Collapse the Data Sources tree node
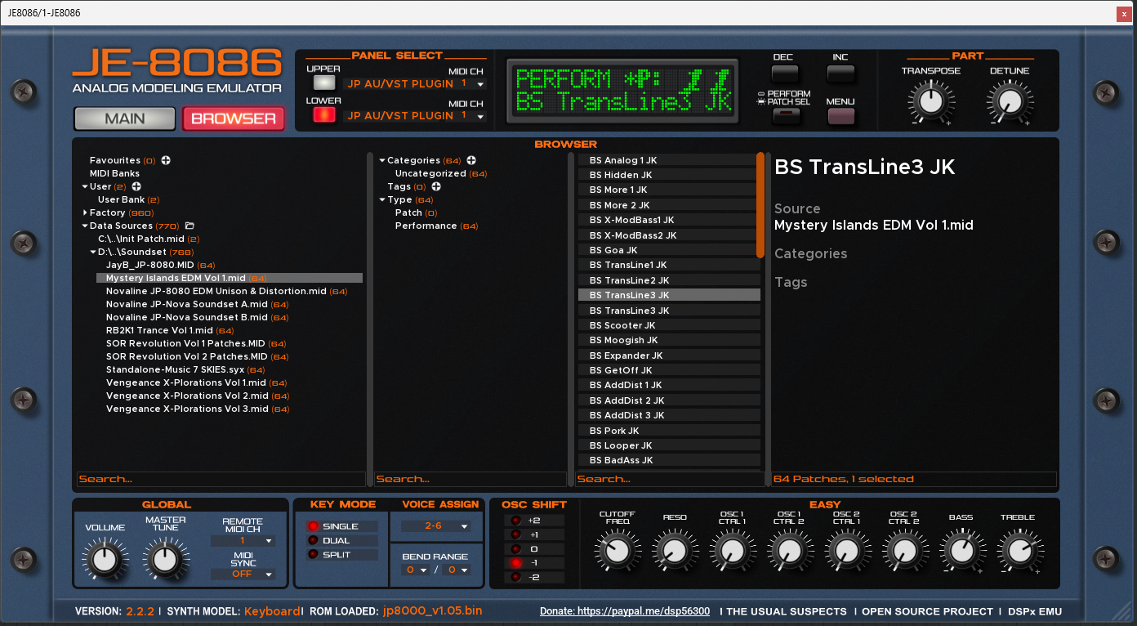Viewport: 1137px width, 626px height. [84, 226]
